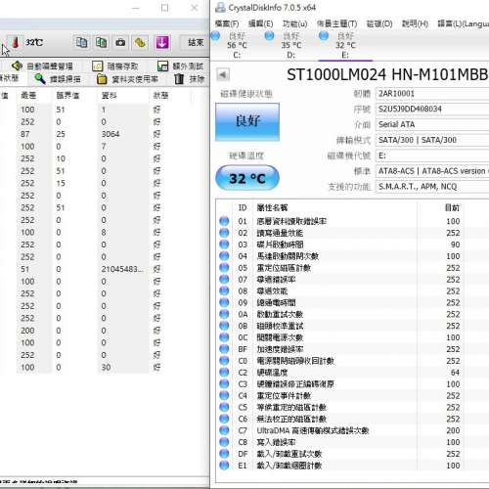
Task: Open the 磁碟(D) disk menu
Action: [379, 23]
